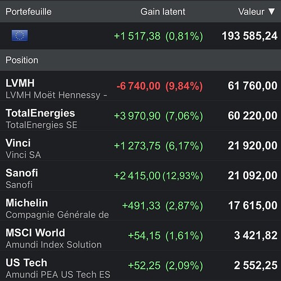Tap US Tech value 2 552,25
The height and width of the screenshot is (281, 281).
click(x=256, y=265)
